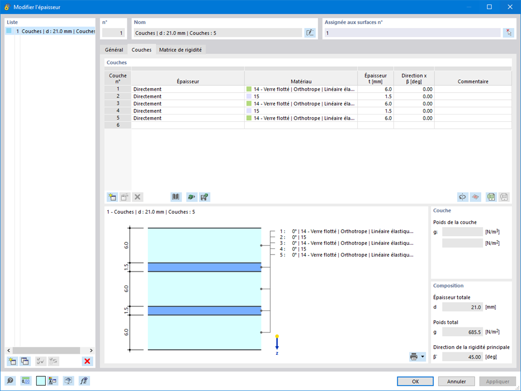Copy the selected thickness in list
Screen dimensions: 521x391
pyautogui.click(x=25, y=361)
